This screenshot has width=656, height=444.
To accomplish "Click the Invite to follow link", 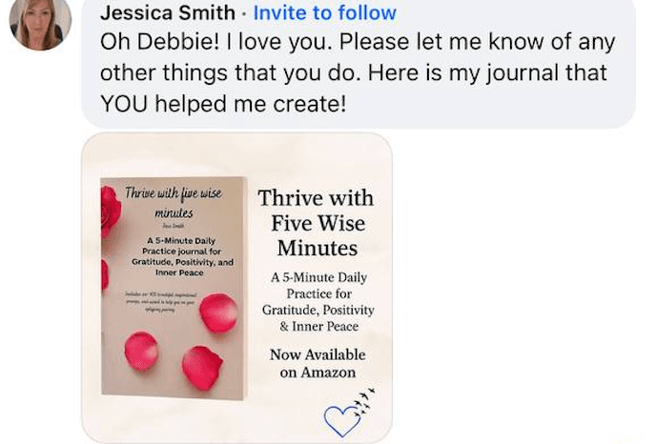I will click(324, 12).
